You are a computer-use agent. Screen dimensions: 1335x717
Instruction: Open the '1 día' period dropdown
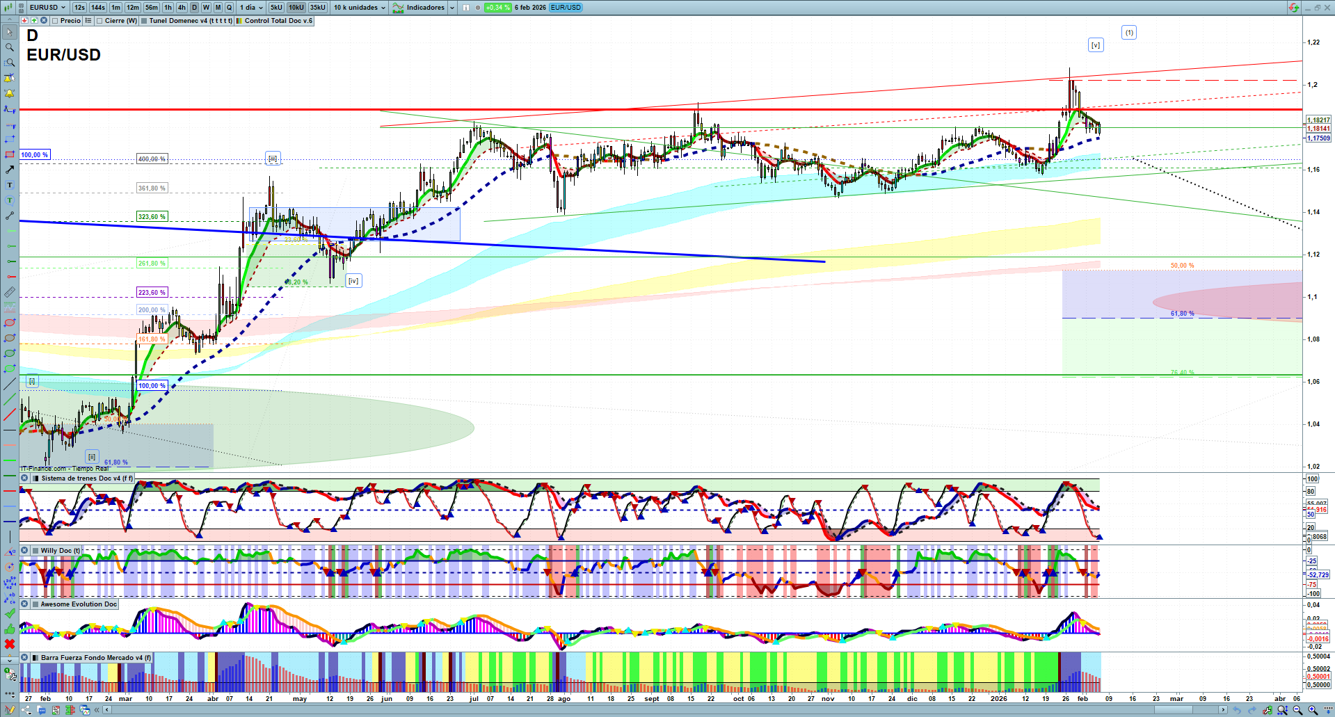[x=252, y=8]
